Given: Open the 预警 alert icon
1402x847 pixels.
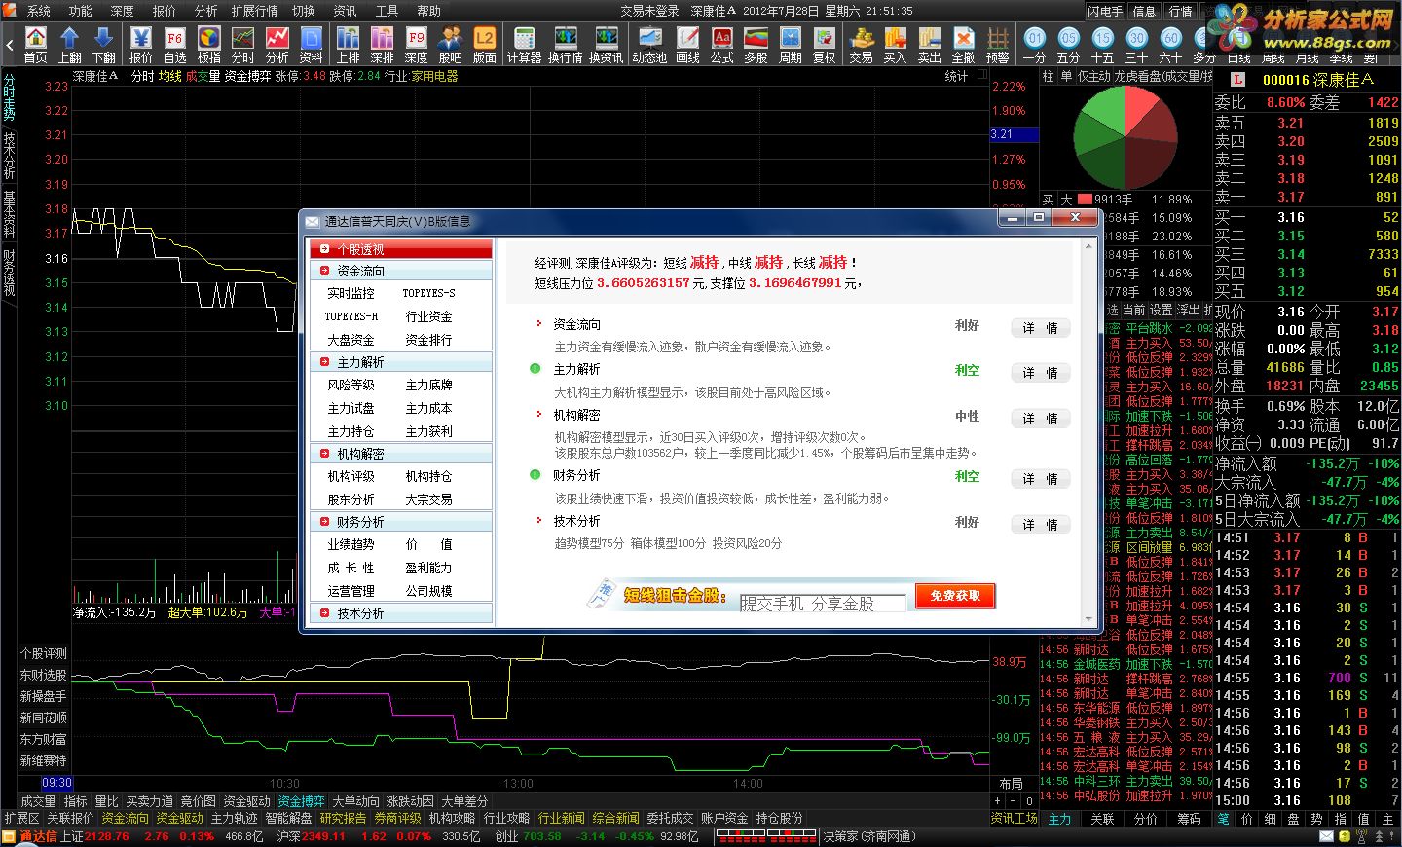Looking at the screenshot, I should (x=998, y=44).
